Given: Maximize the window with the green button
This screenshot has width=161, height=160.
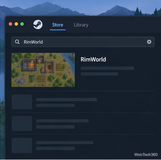Looking at the screenshot, I should click(22, 24).
